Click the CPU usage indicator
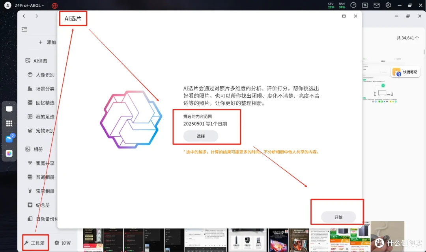The height and width of the screenshot is (252, 426). click(x=331, y=6)
